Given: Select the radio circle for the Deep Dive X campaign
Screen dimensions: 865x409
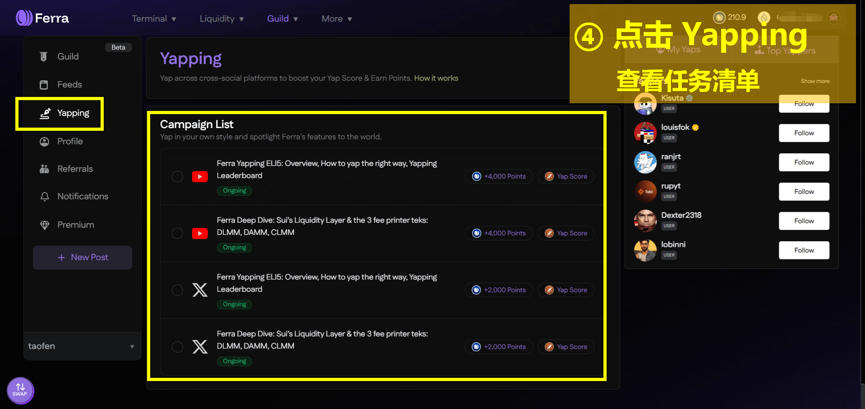Looking at the screenshot, I should coord(178,347).
